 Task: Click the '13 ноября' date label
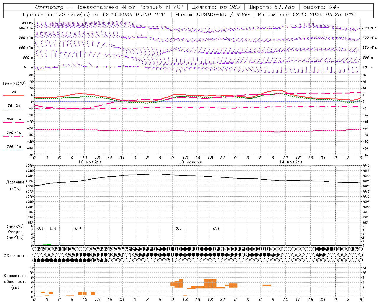[190, 162]
